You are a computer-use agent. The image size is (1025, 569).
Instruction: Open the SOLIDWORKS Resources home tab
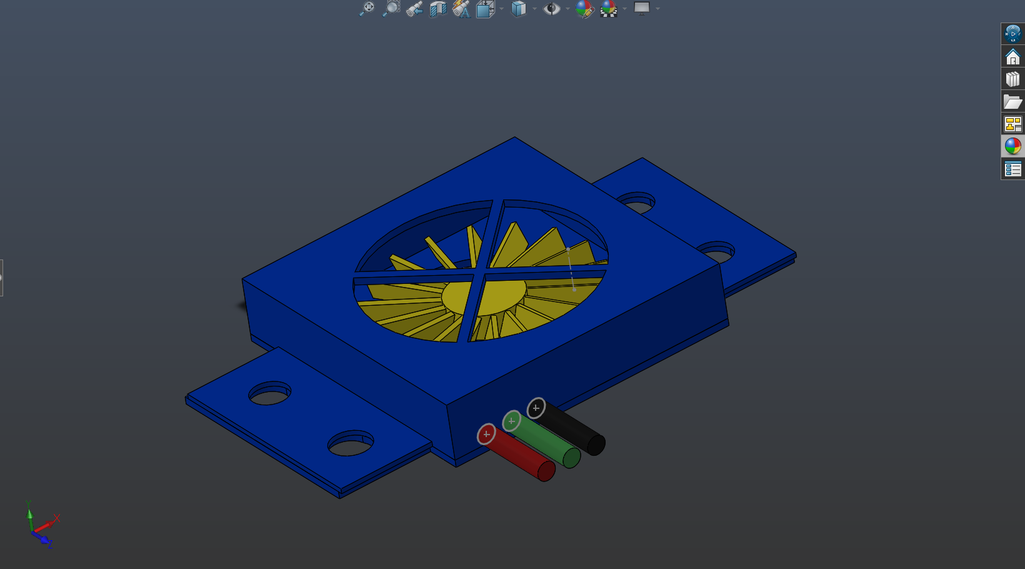pyautogui.click(x=1012, y=57)
